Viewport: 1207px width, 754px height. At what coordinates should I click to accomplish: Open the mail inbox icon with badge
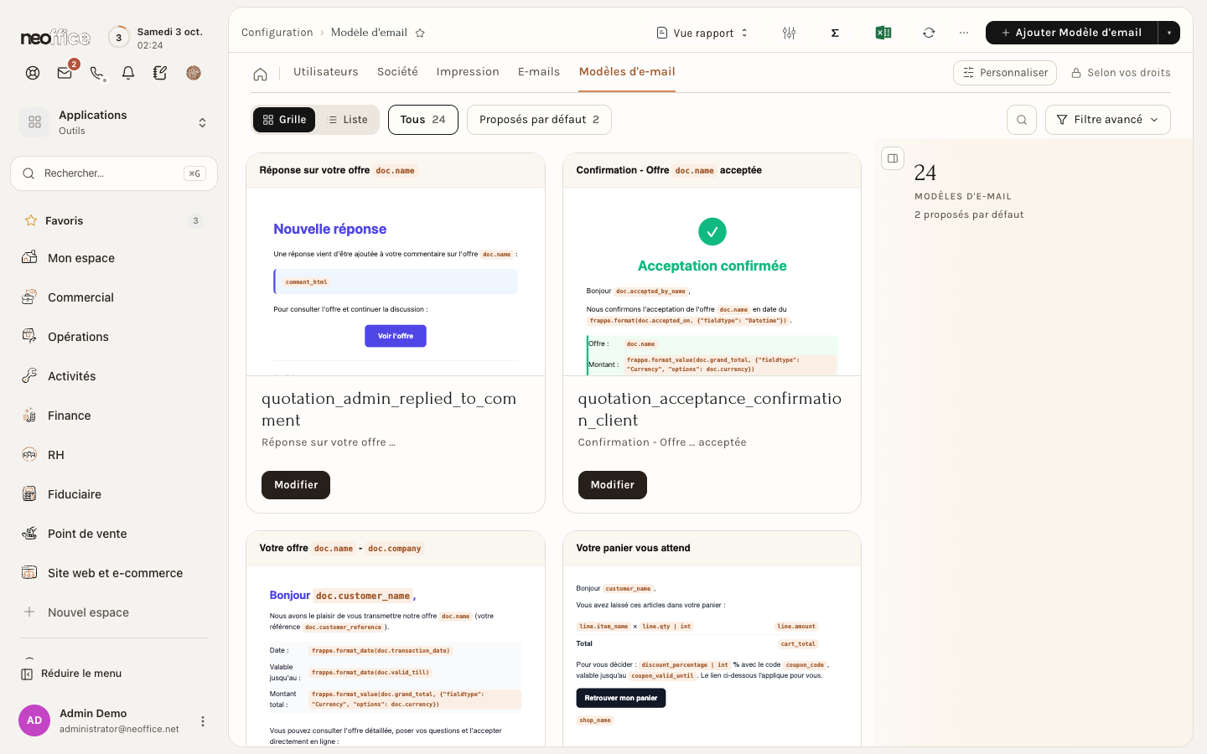[x=65, y=73]
